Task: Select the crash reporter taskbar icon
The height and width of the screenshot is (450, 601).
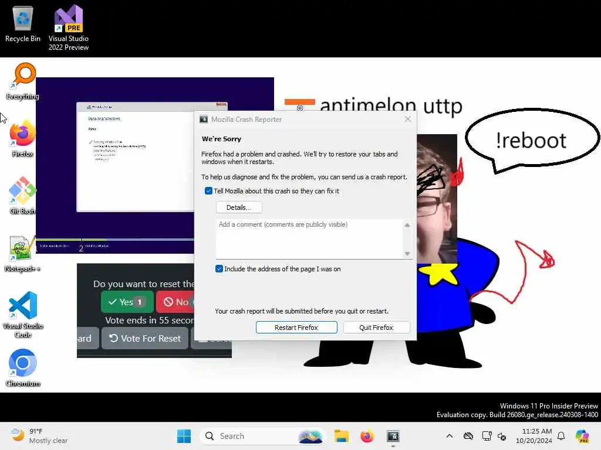Action: tap(393, 436)
